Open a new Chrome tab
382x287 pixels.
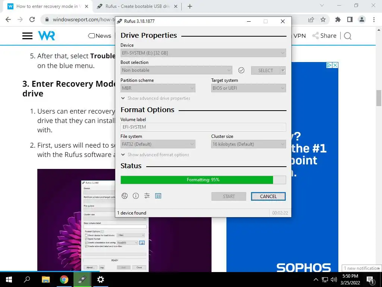tap(190, 6)
